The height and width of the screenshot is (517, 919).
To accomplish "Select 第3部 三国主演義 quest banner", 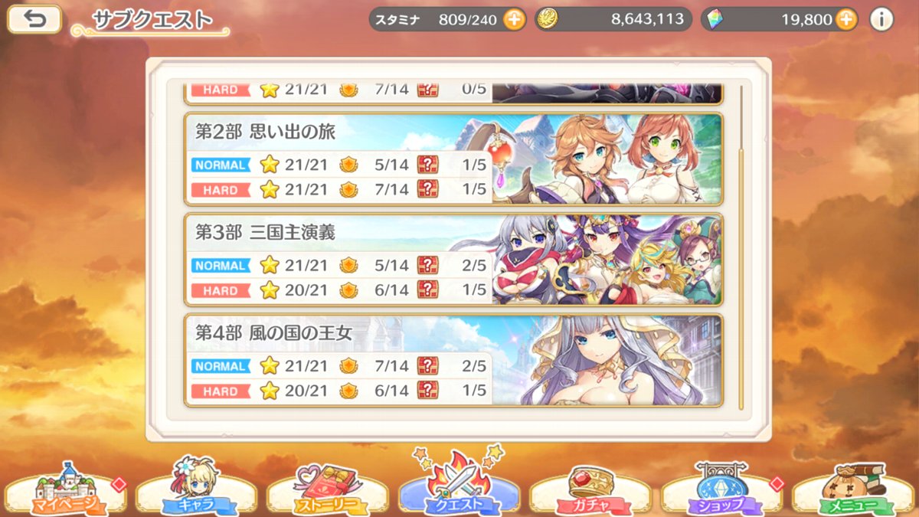I will [x=453, y=259].
